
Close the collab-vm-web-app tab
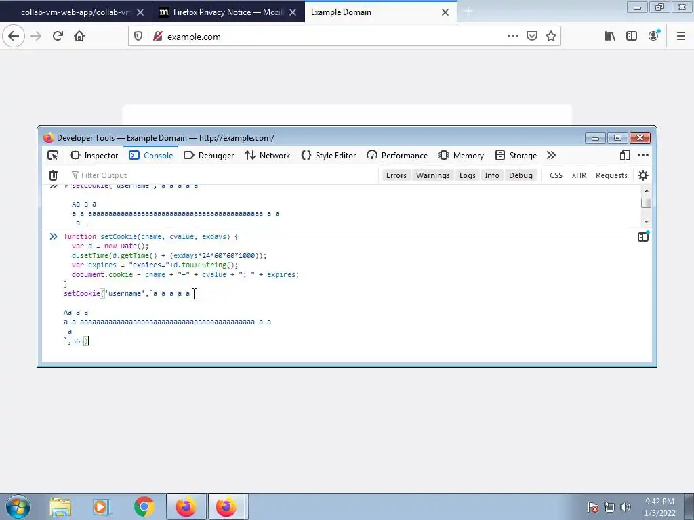(140, 12)
